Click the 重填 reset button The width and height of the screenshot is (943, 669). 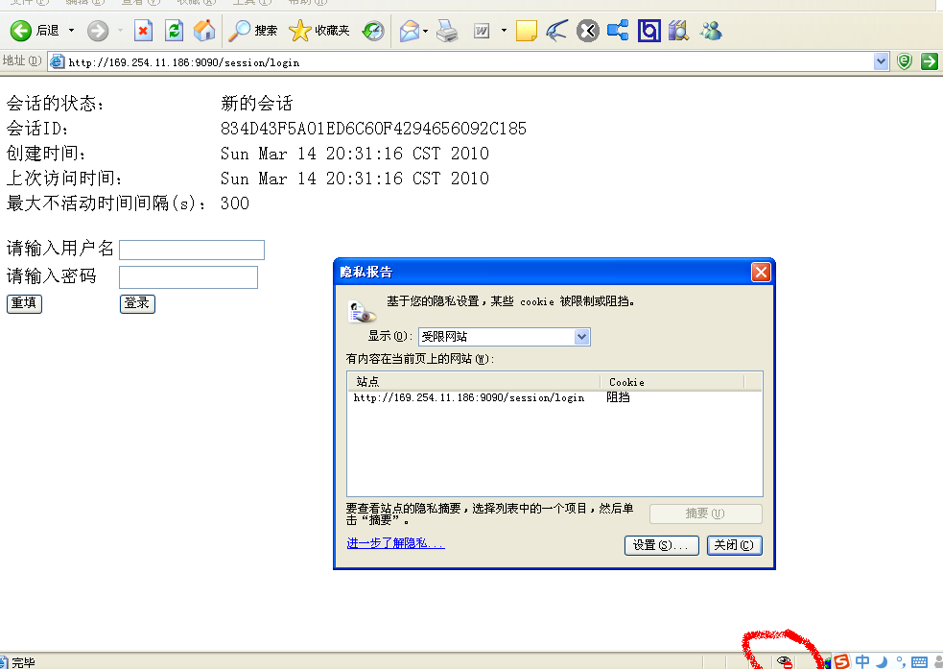(x=24, y=303)
